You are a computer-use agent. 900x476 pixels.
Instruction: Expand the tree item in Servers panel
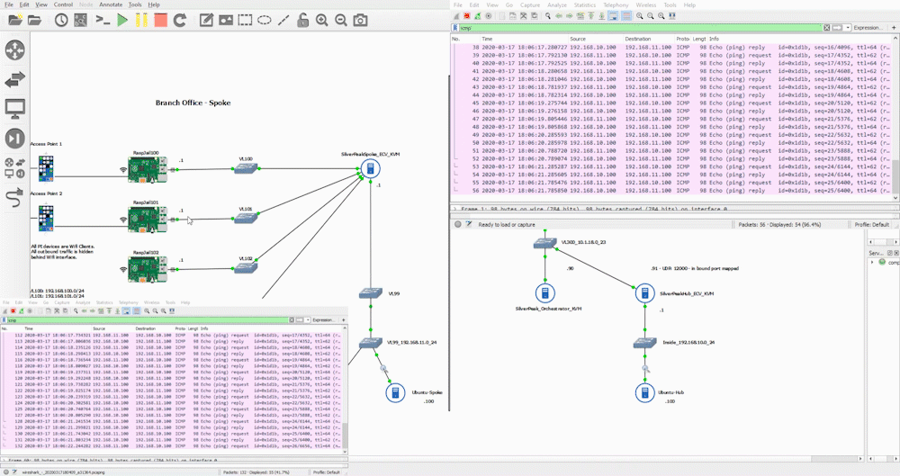click(x=872, y=263)
